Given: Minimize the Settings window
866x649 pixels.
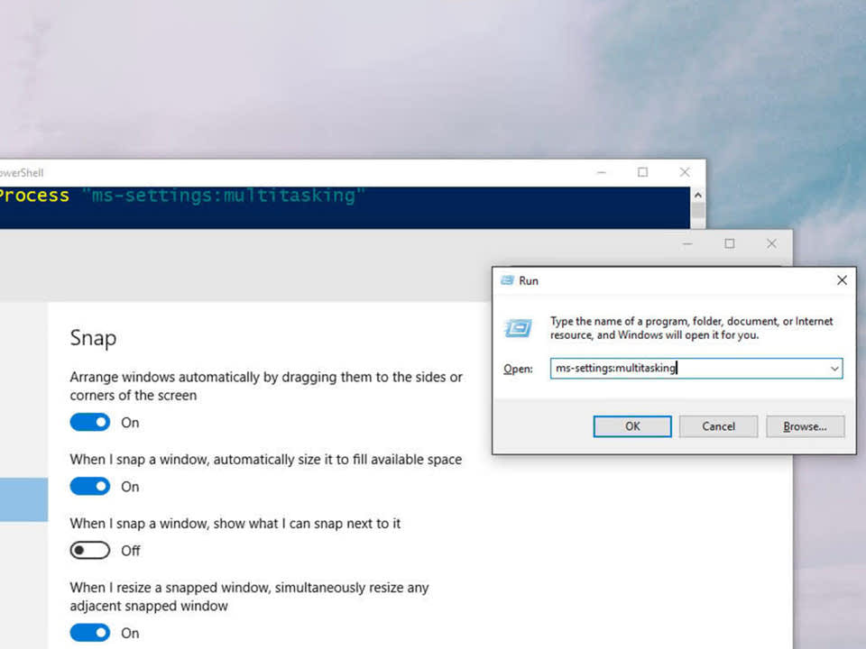Looking at the screenshot, I should click(686, 243).
